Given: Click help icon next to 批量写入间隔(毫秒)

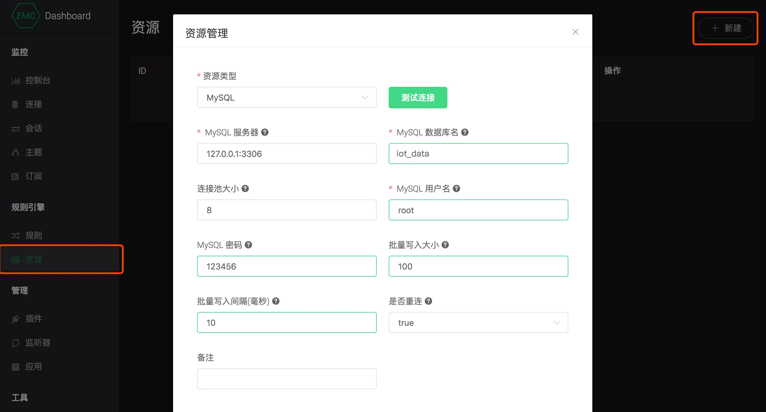Looking at the screenshot, I should point(276,301).
